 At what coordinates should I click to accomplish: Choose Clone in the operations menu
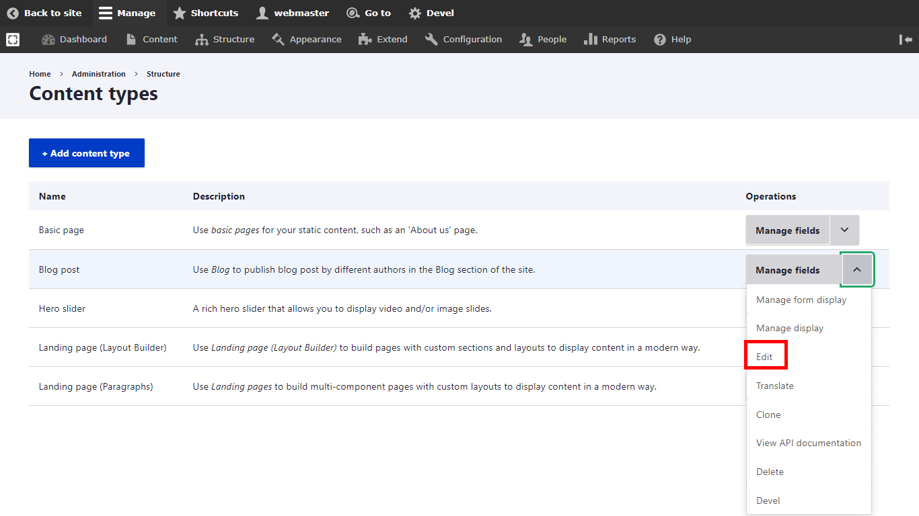[x=768, y=415]
